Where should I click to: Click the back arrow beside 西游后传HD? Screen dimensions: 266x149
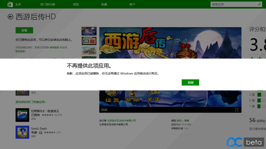(10, 17)
